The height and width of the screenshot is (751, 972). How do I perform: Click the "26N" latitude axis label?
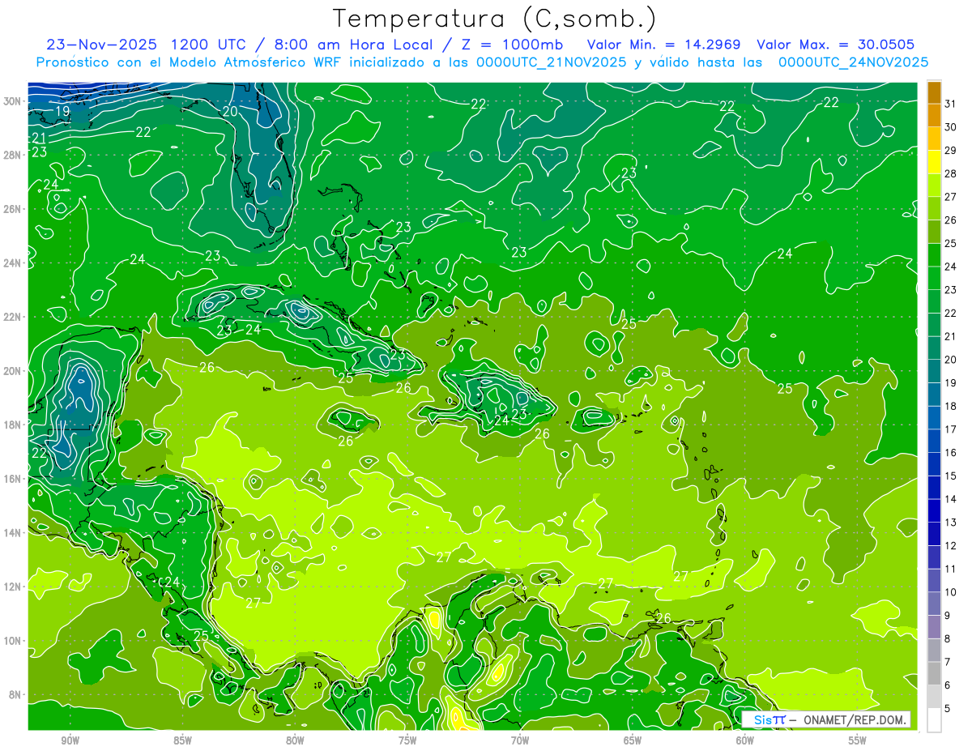(x=12, y=209)
